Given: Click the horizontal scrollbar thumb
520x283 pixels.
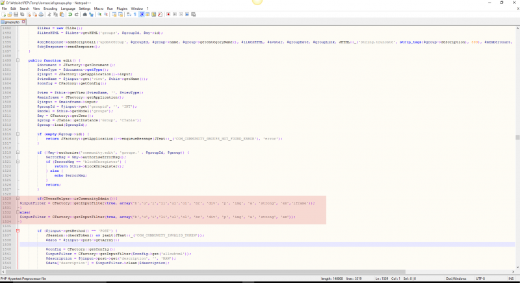Looking at the screenshot, I should click(x=205, y=272).
